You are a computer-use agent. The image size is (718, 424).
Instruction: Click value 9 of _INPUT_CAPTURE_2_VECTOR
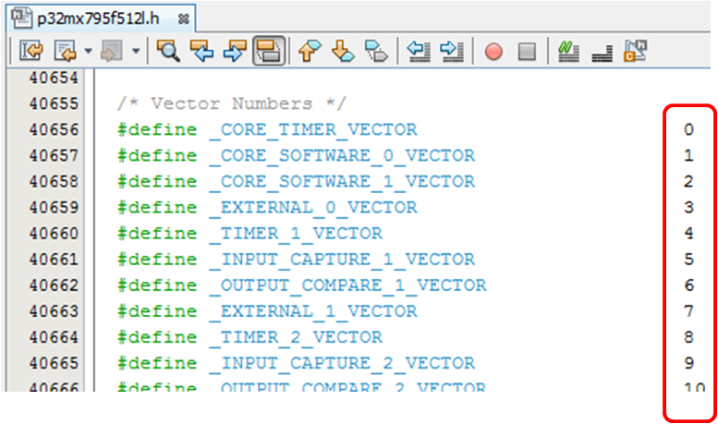pyautogui.click(x=688, y=363)
